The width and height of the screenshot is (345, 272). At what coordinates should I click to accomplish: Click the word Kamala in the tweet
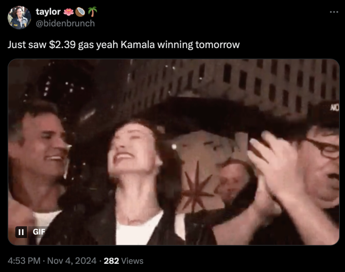pyautogui.click(x=138, y=45)
